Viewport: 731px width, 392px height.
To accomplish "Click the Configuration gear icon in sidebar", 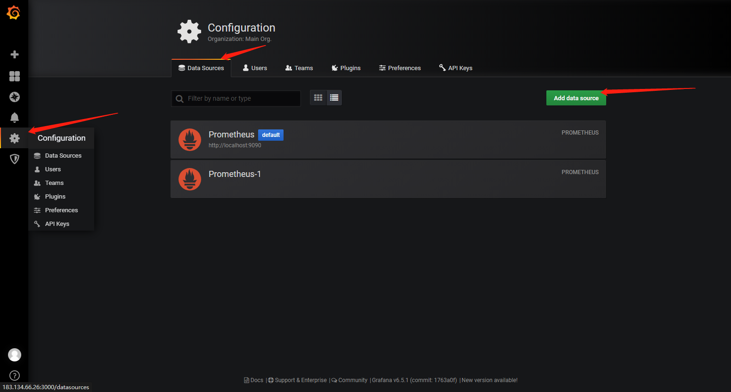I will 15,138.
